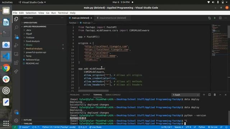Viewport: 230px width, 129px height.
Task: Expand the Timeline section
Action: click(x=43, y=124)
